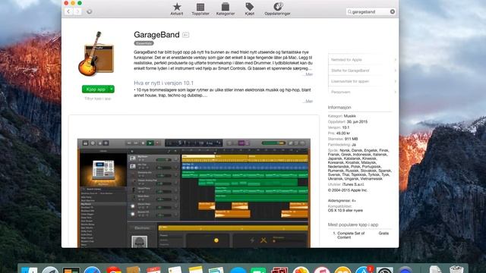Click the Familiedeling Ja entry
486x273 pixels.
pos(342,145)
